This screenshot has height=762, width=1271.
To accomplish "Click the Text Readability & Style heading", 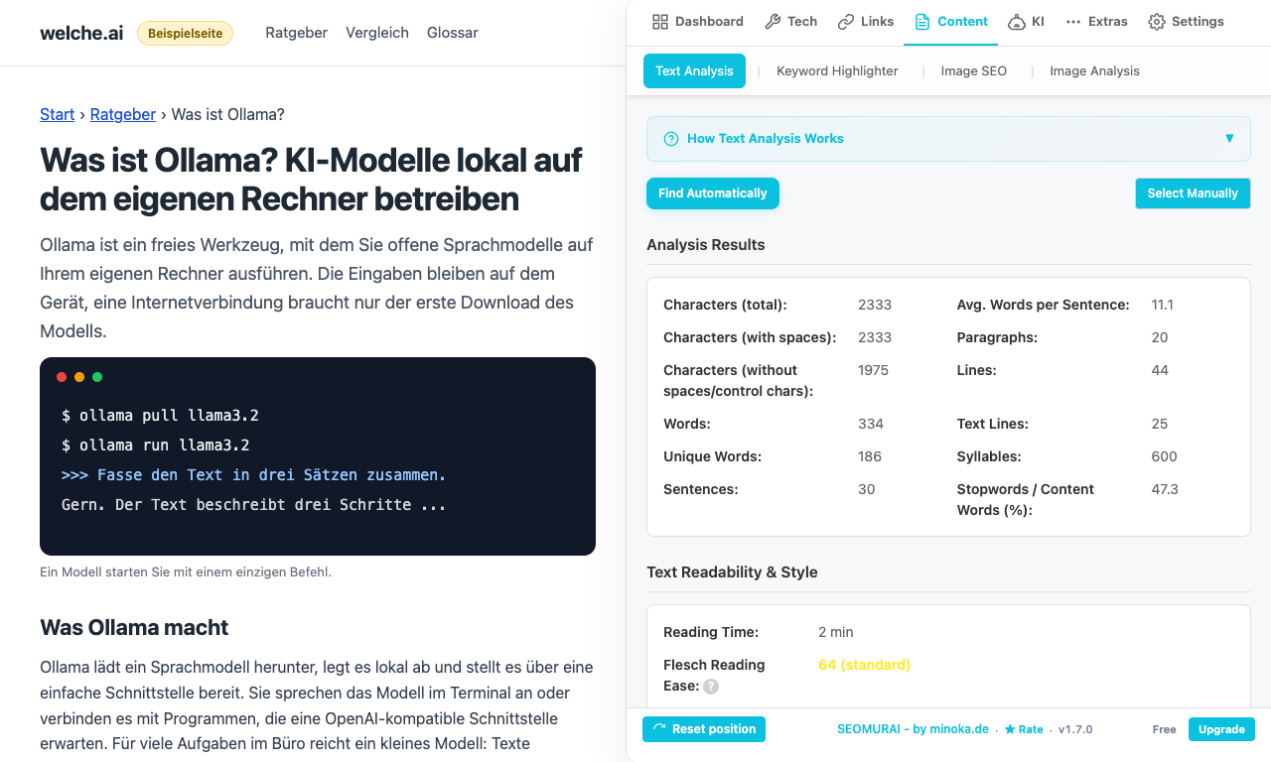I will pos(732,572).
